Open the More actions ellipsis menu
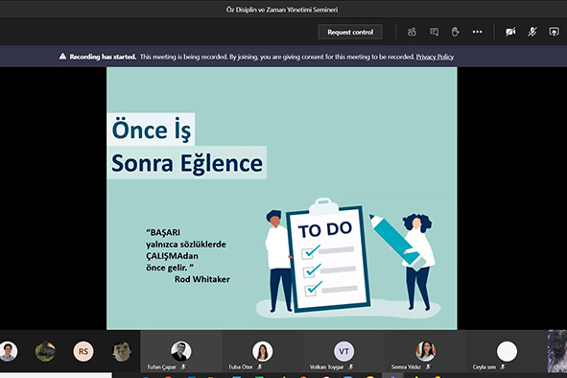Viewport: 567px width, 378px height. (x=478, y=32)
